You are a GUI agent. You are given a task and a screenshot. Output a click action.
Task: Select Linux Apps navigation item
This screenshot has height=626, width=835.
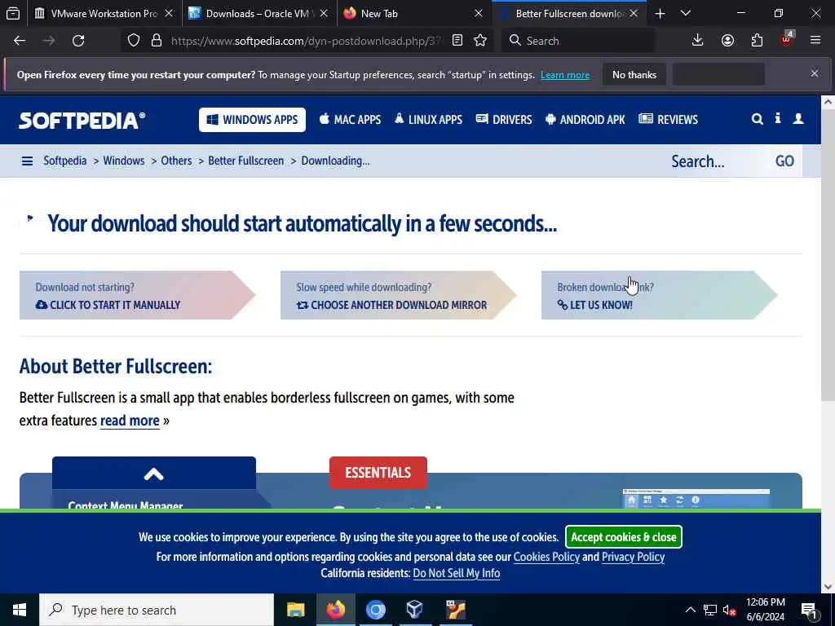(429, 119)
